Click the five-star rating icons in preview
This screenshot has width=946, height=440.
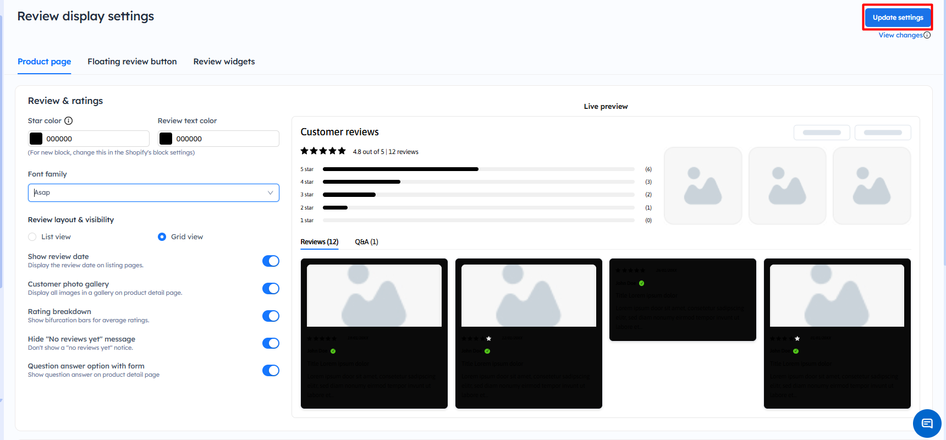323,151
